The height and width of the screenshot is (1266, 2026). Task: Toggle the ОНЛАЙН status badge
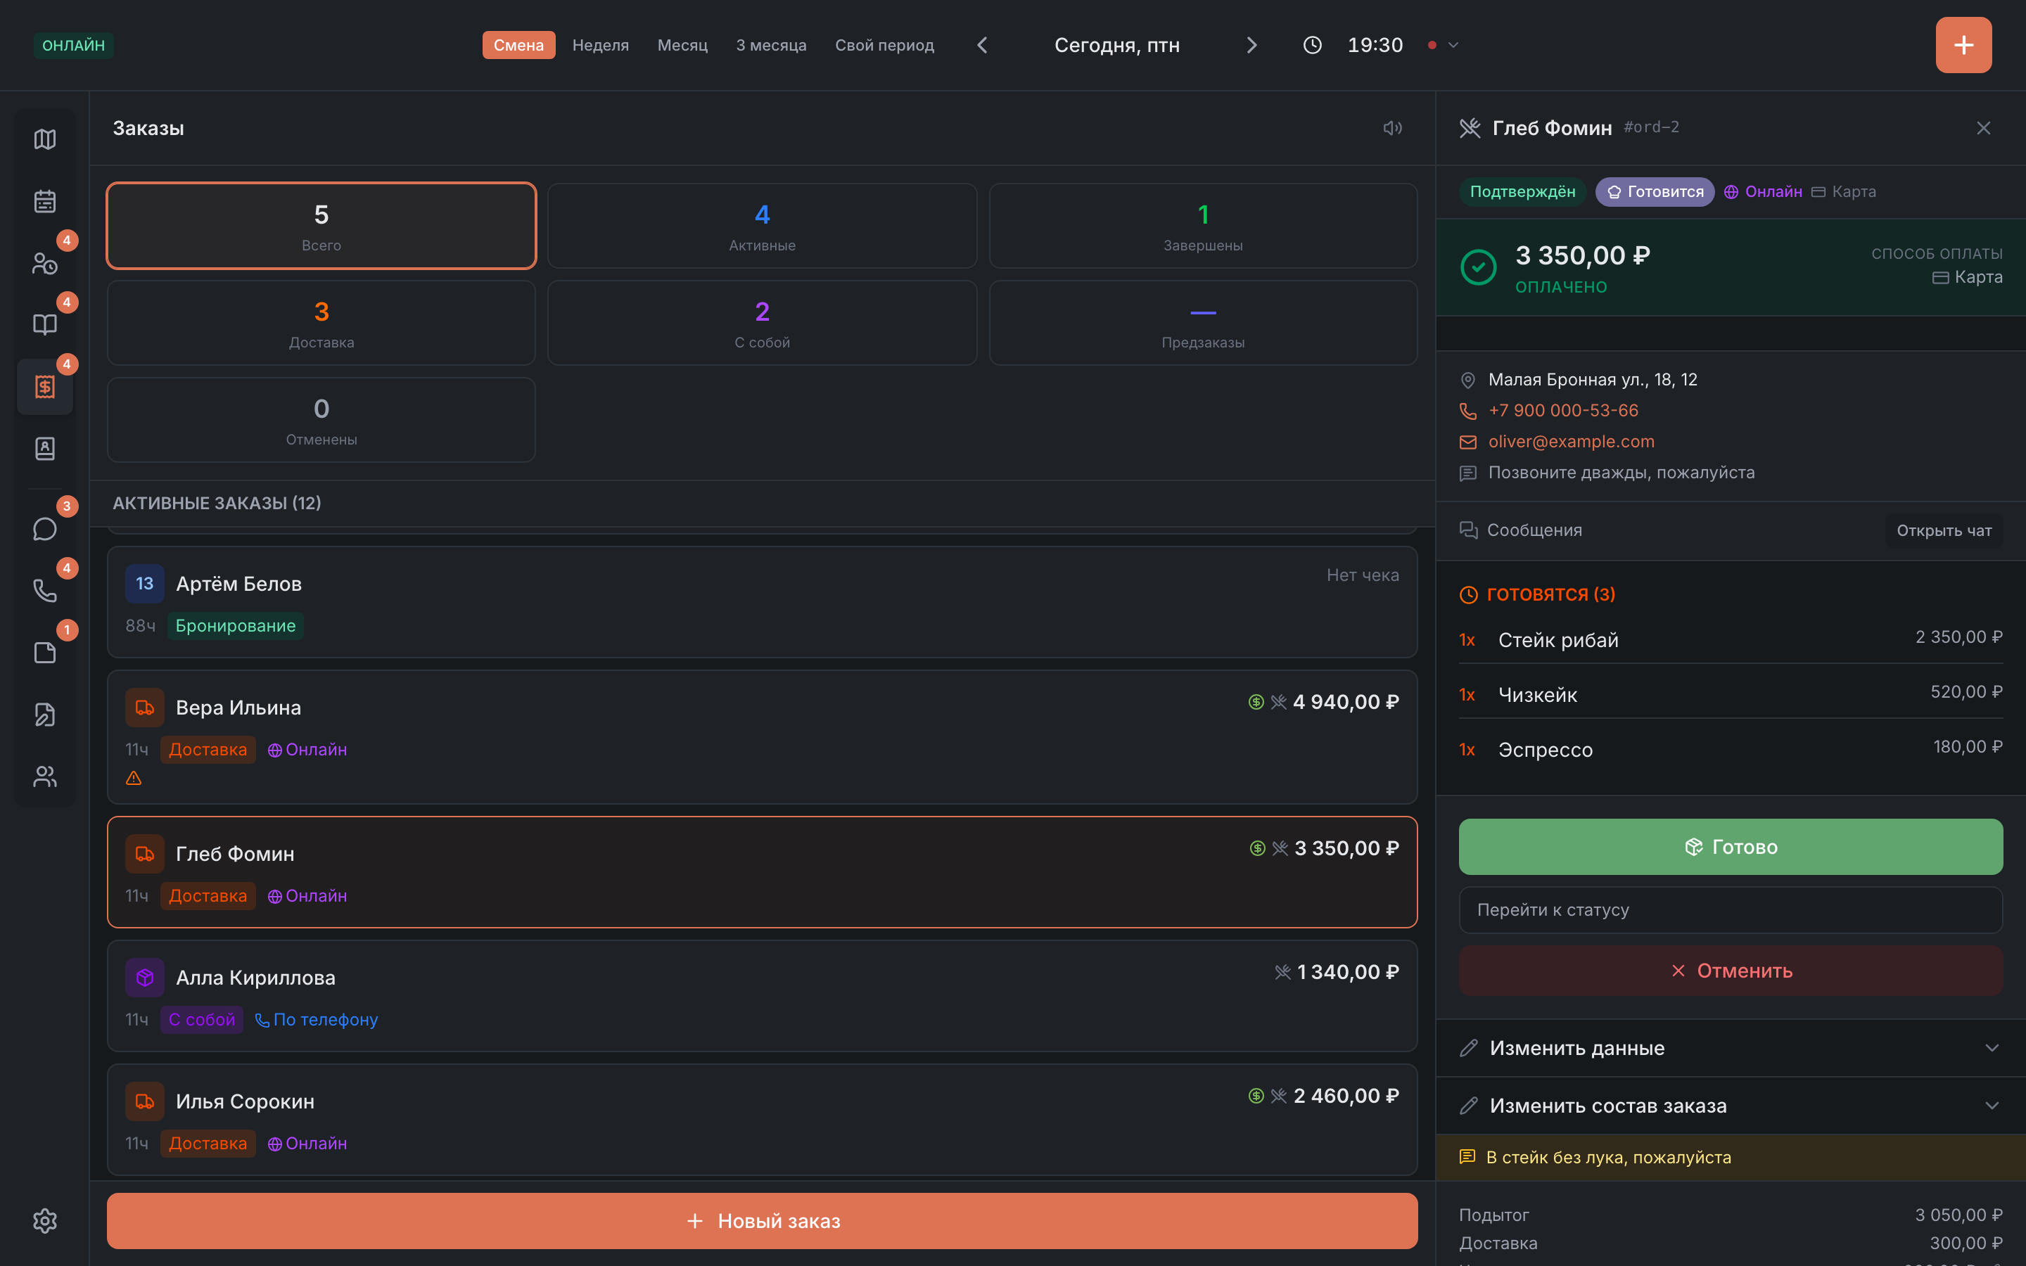click(74, 45)
